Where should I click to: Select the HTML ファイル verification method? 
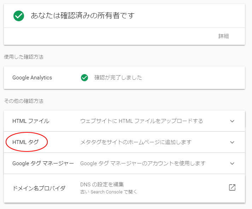(x=31, y=121)
